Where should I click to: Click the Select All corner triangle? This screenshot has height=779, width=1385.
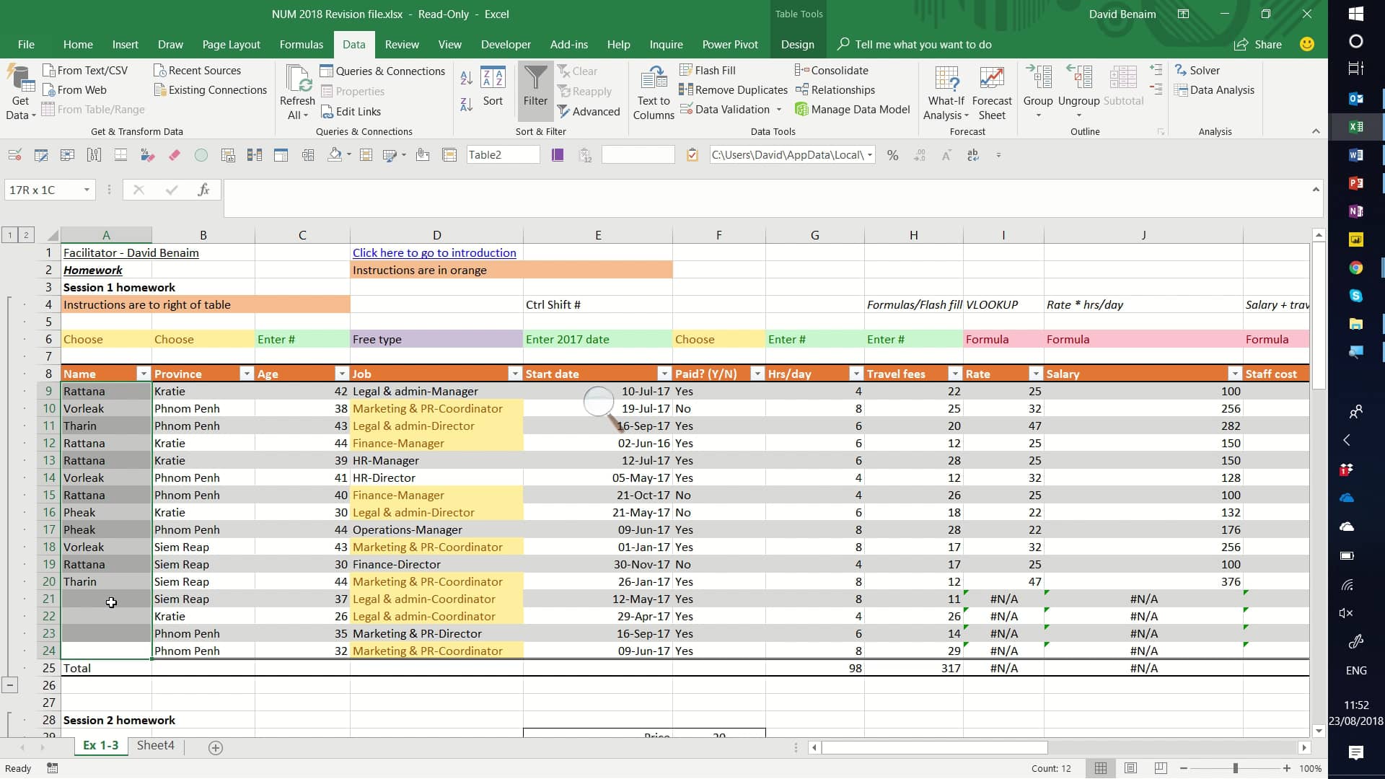(52, 235)
